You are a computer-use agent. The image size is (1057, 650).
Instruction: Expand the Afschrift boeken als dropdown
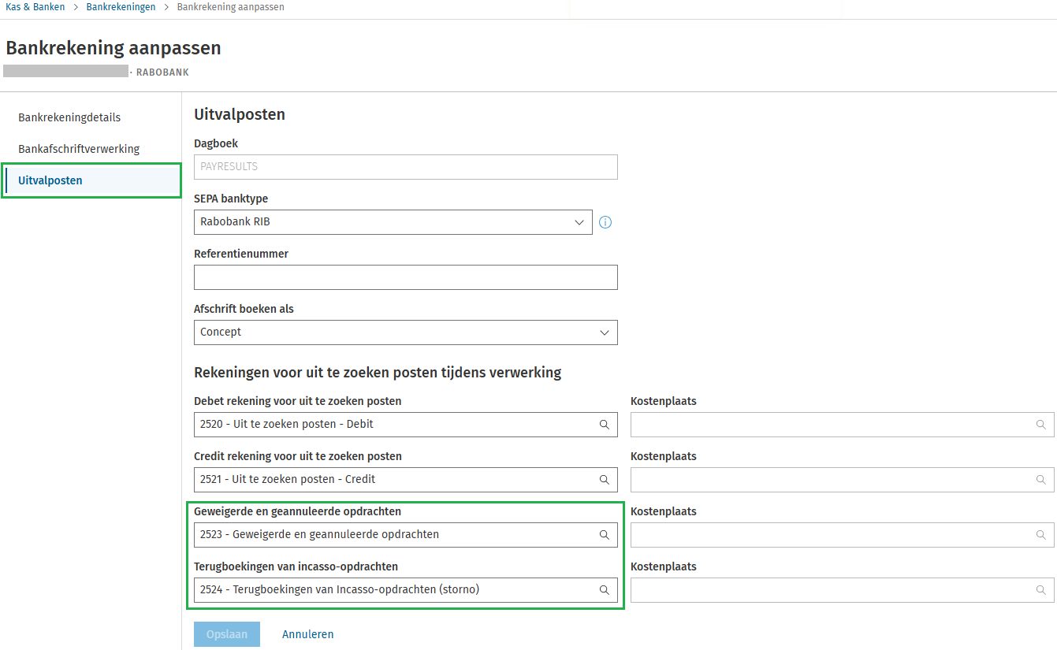[x=405, y=332]
